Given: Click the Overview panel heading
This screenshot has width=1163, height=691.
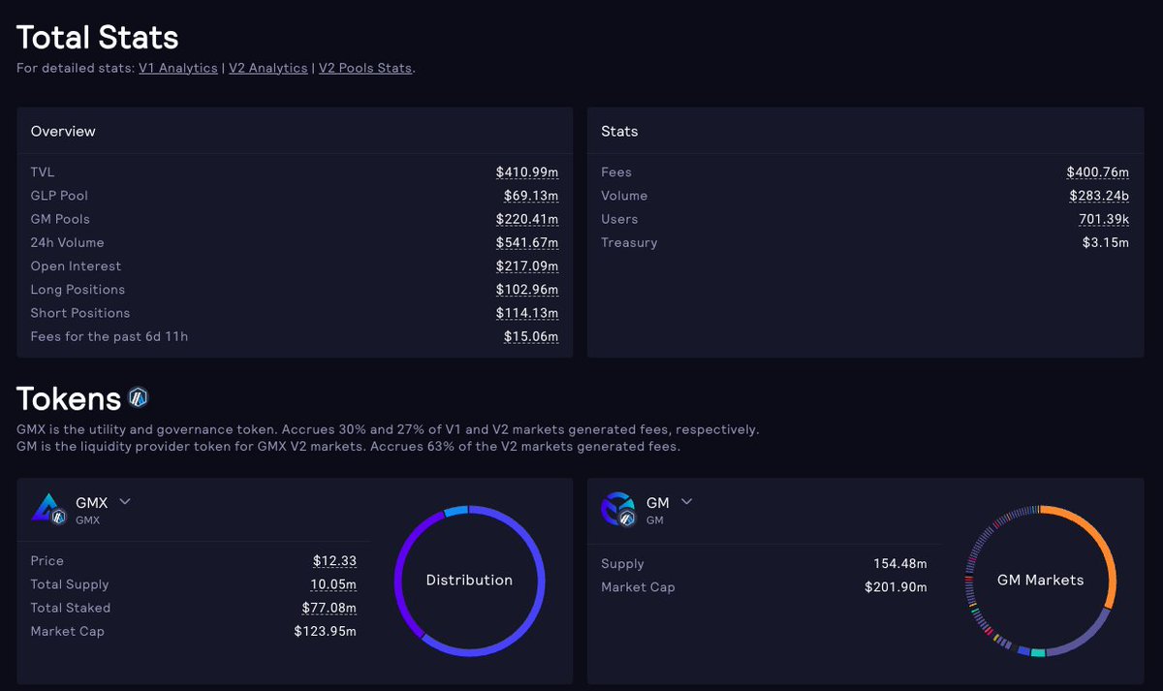Looking at the screenshot, I should pyautogui.click(x=63, y=131).
